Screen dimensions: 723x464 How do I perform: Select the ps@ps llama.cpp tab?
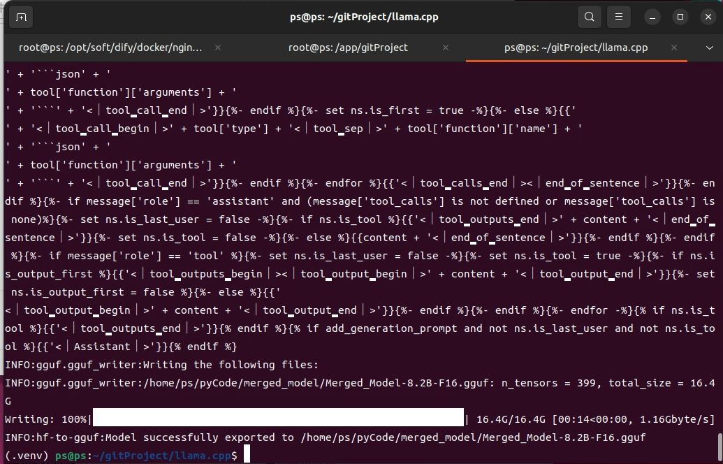(576, 48)
